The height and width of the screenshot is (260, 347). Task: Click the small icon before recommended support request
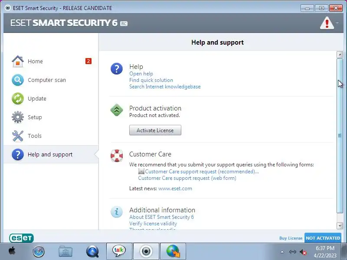coord(141,171)
